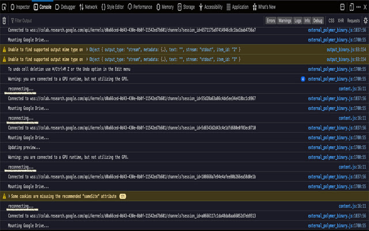Enable the XHR filter
The image size is (369, 231).
[341, 21]
